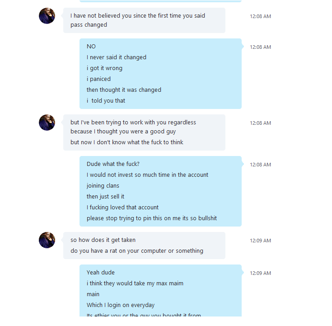This screenshot has width=332, height=326.
Task: Click the "joining clans" message line
Action: click(x=103, y=186)
